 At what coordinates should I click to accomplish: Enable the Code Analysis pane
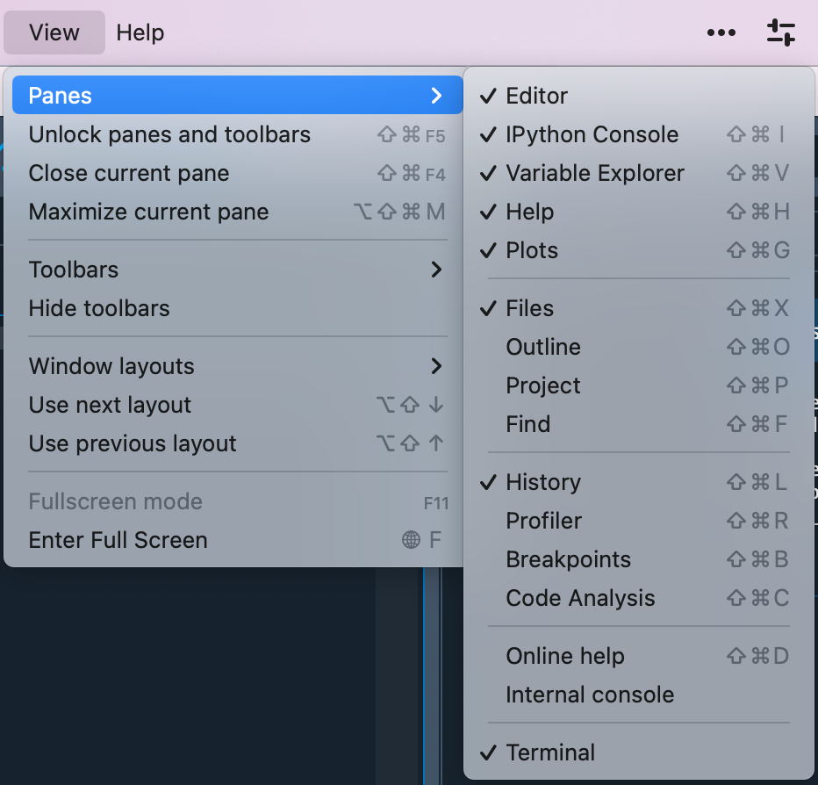(x=580, y=598)
